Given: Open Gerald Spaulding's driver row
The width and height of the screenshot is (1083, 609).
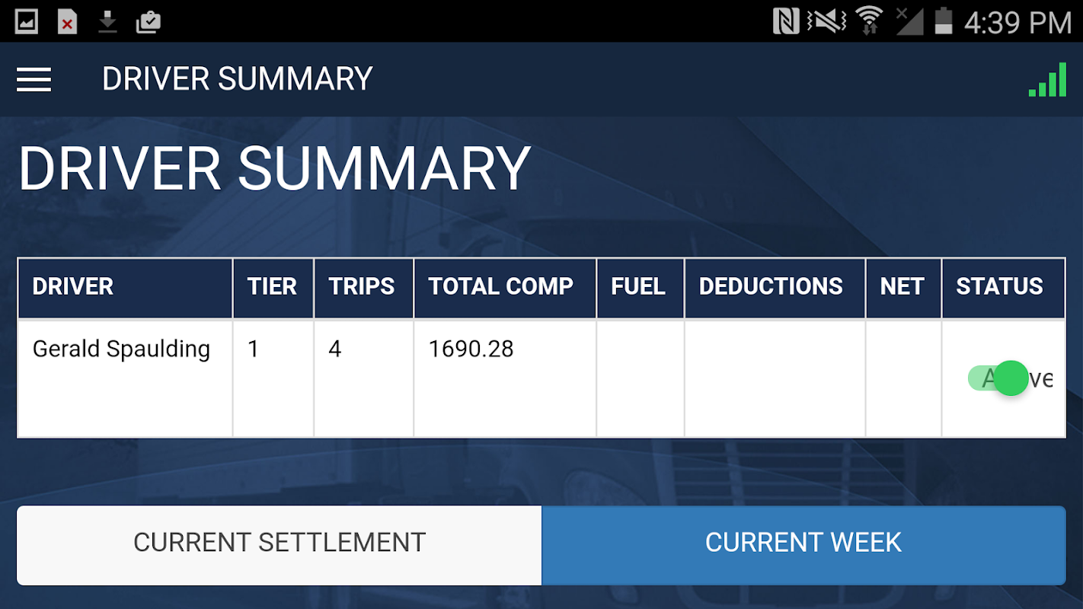Looking at the screenshot, I should pos(122,349).
